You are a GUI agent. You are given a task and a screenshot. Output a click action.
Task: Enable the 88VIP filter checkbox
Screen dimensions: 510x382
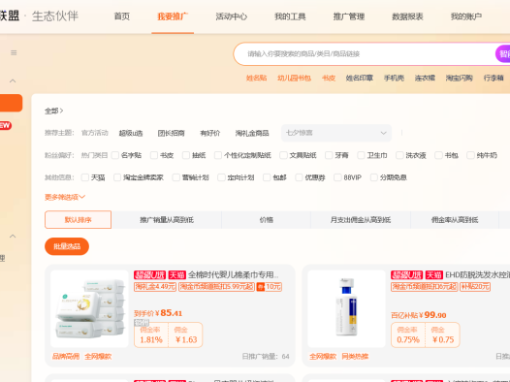(338, 177)
